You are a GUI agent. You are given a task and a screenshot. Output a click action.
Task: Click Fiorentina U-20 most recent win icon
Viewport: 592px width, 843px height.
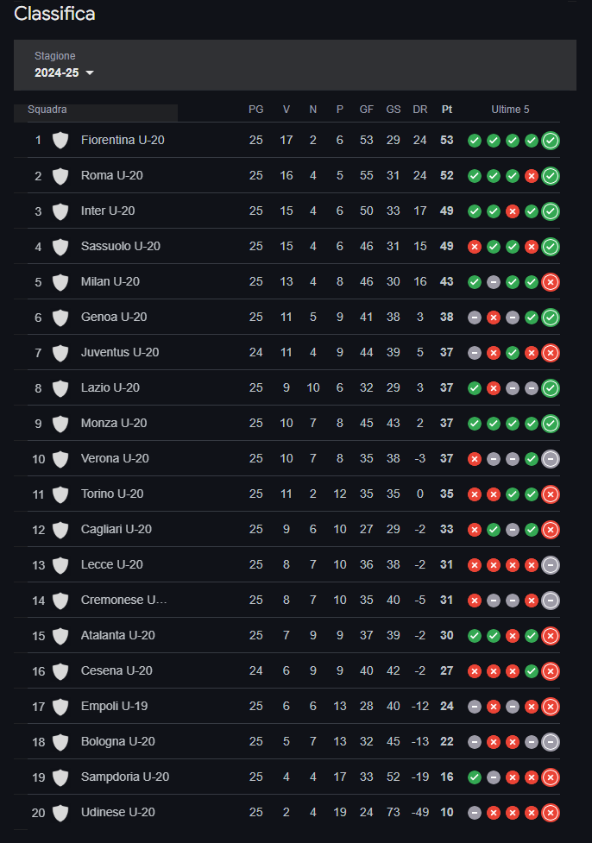[x=551, y=141]
